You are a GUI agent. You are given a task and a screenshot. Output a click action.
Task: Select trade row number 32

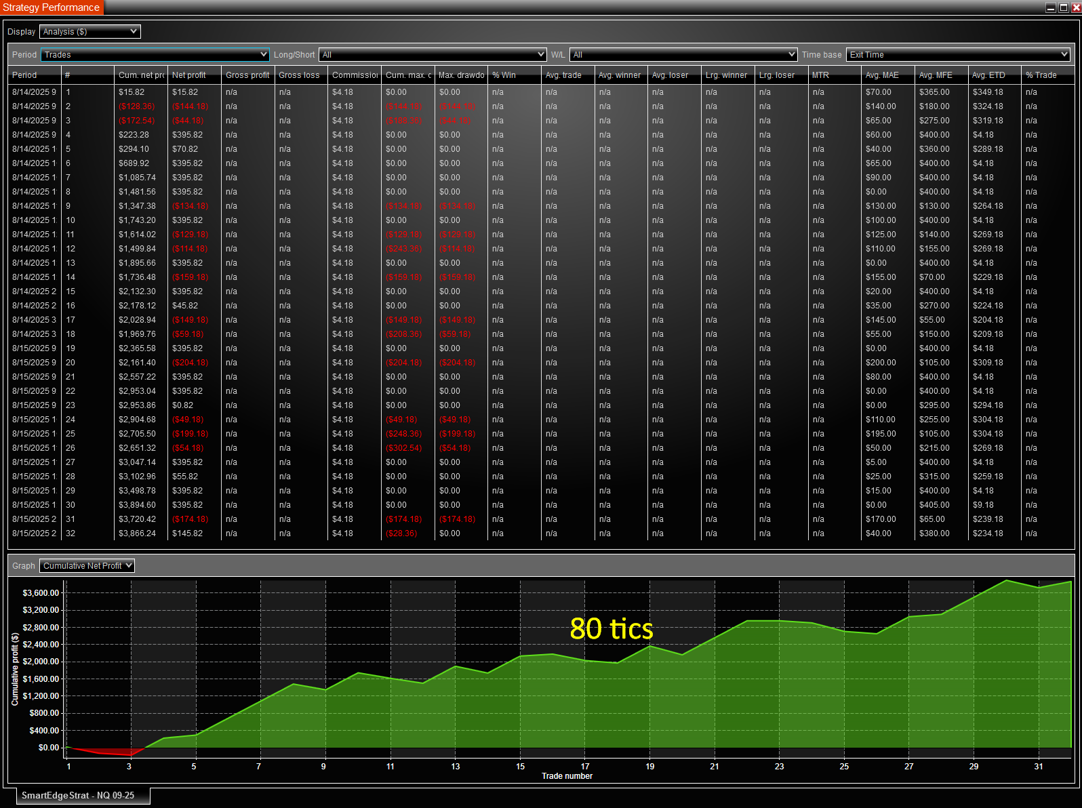[x=71, y=533]
